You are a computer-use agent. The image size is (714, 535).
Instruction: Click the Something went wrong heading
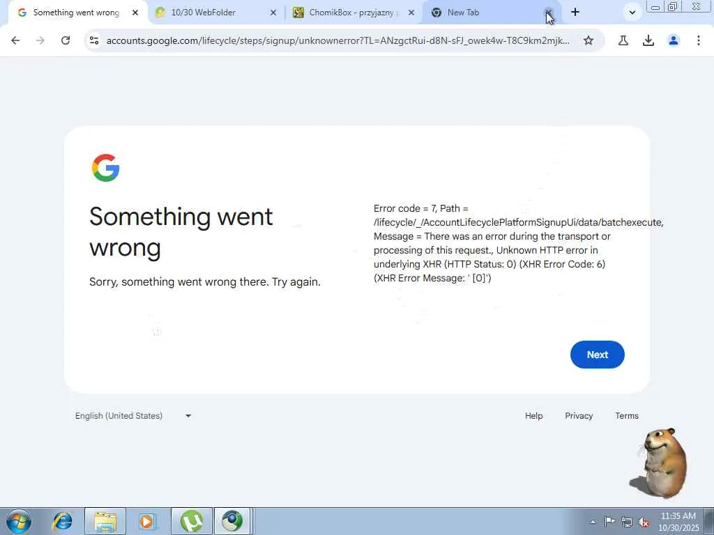pos(181,232)
